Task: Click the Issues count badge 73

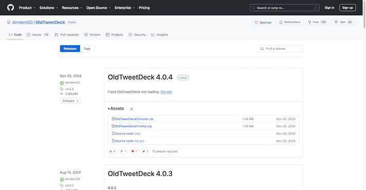Action: point(46,35)
